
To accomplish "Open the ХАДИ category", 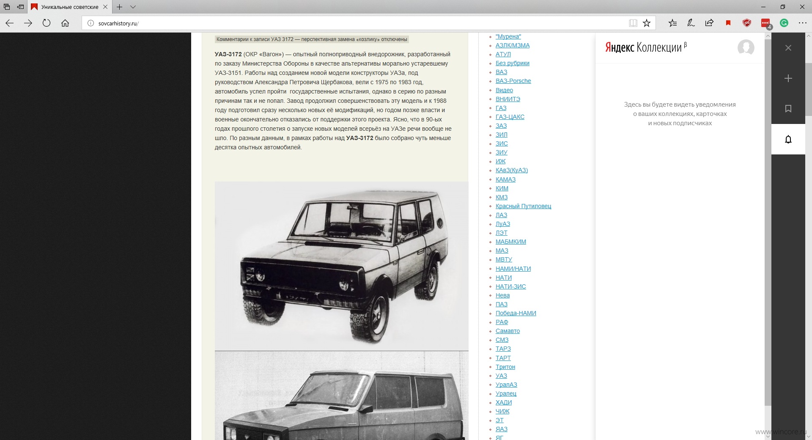I will 504,402.
